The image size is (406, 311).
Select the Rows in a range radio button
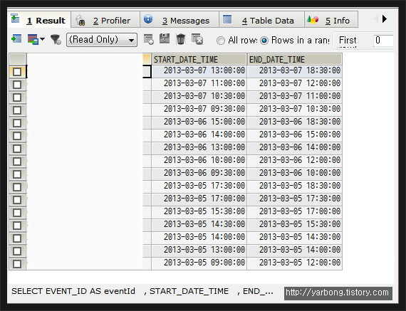264,41
